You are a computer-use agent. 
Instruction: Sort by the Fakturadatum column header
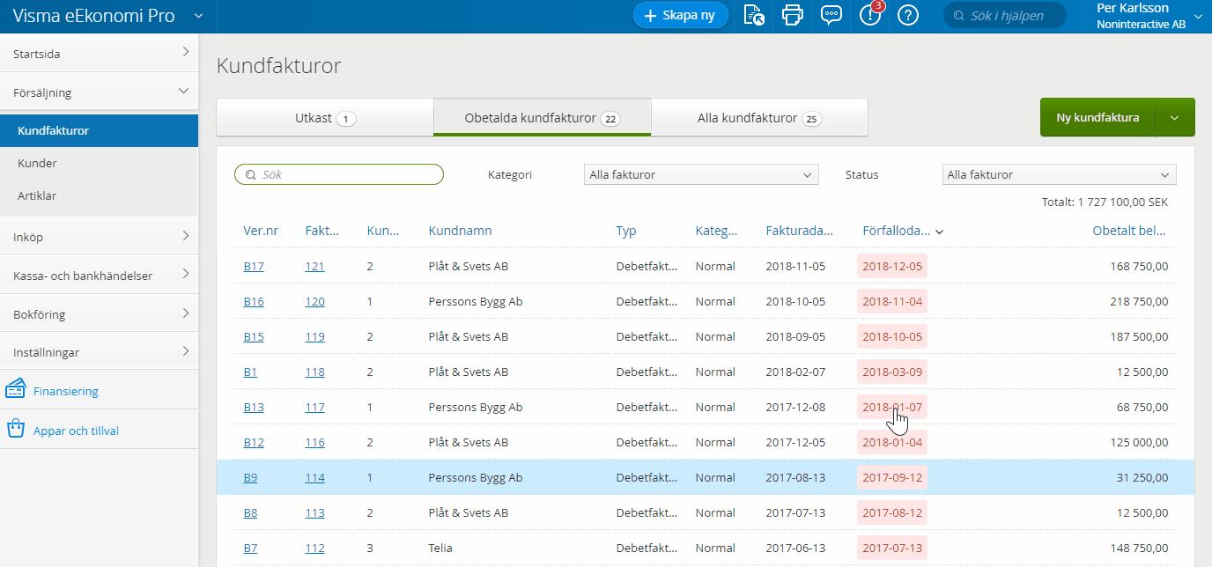click(800, 231)
